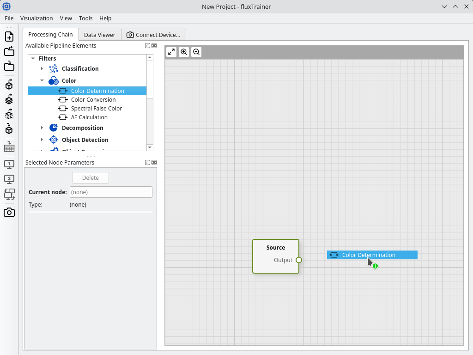This screenshot has height=355, width=473.
Task: Click the monitor 2 icon
Action: pyautogui.click(x=9, y=179)
